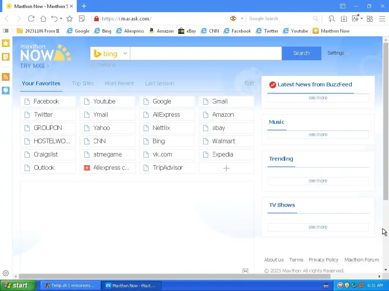
Task: Click Edit for favorites grid
Action: [x=249, y=83]
